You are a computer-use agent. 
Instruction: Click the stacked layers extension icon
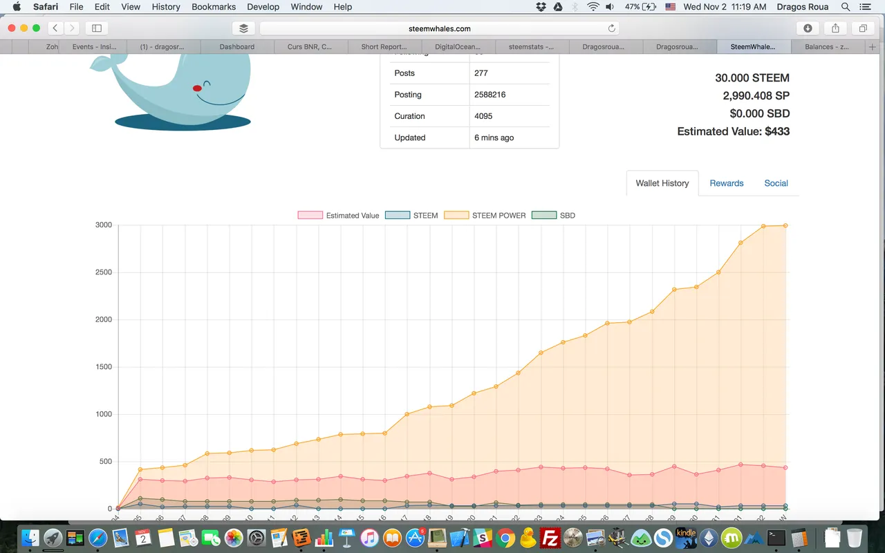[243, 28]
